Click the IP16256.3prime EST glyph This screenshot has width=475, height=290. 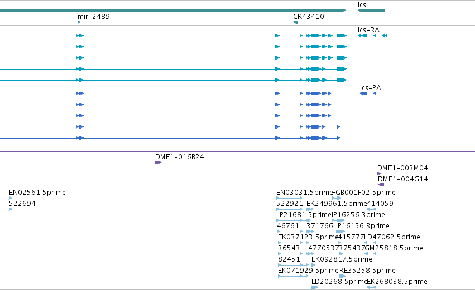(338, 220)
